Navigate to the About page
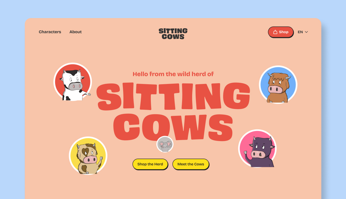 tap(75, 32)
